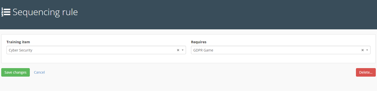Select the Requires field label
Viewport: 377px width, 93px height.
199,42
